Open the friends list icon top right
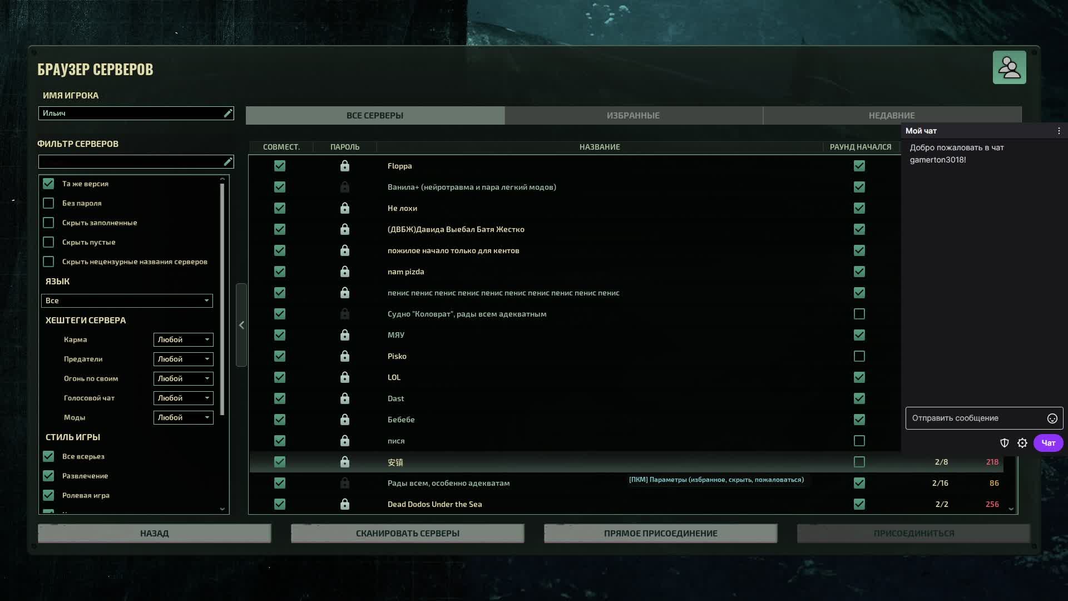The height and width of the screenshot is (601, 1068). [x=1009, y=67]
